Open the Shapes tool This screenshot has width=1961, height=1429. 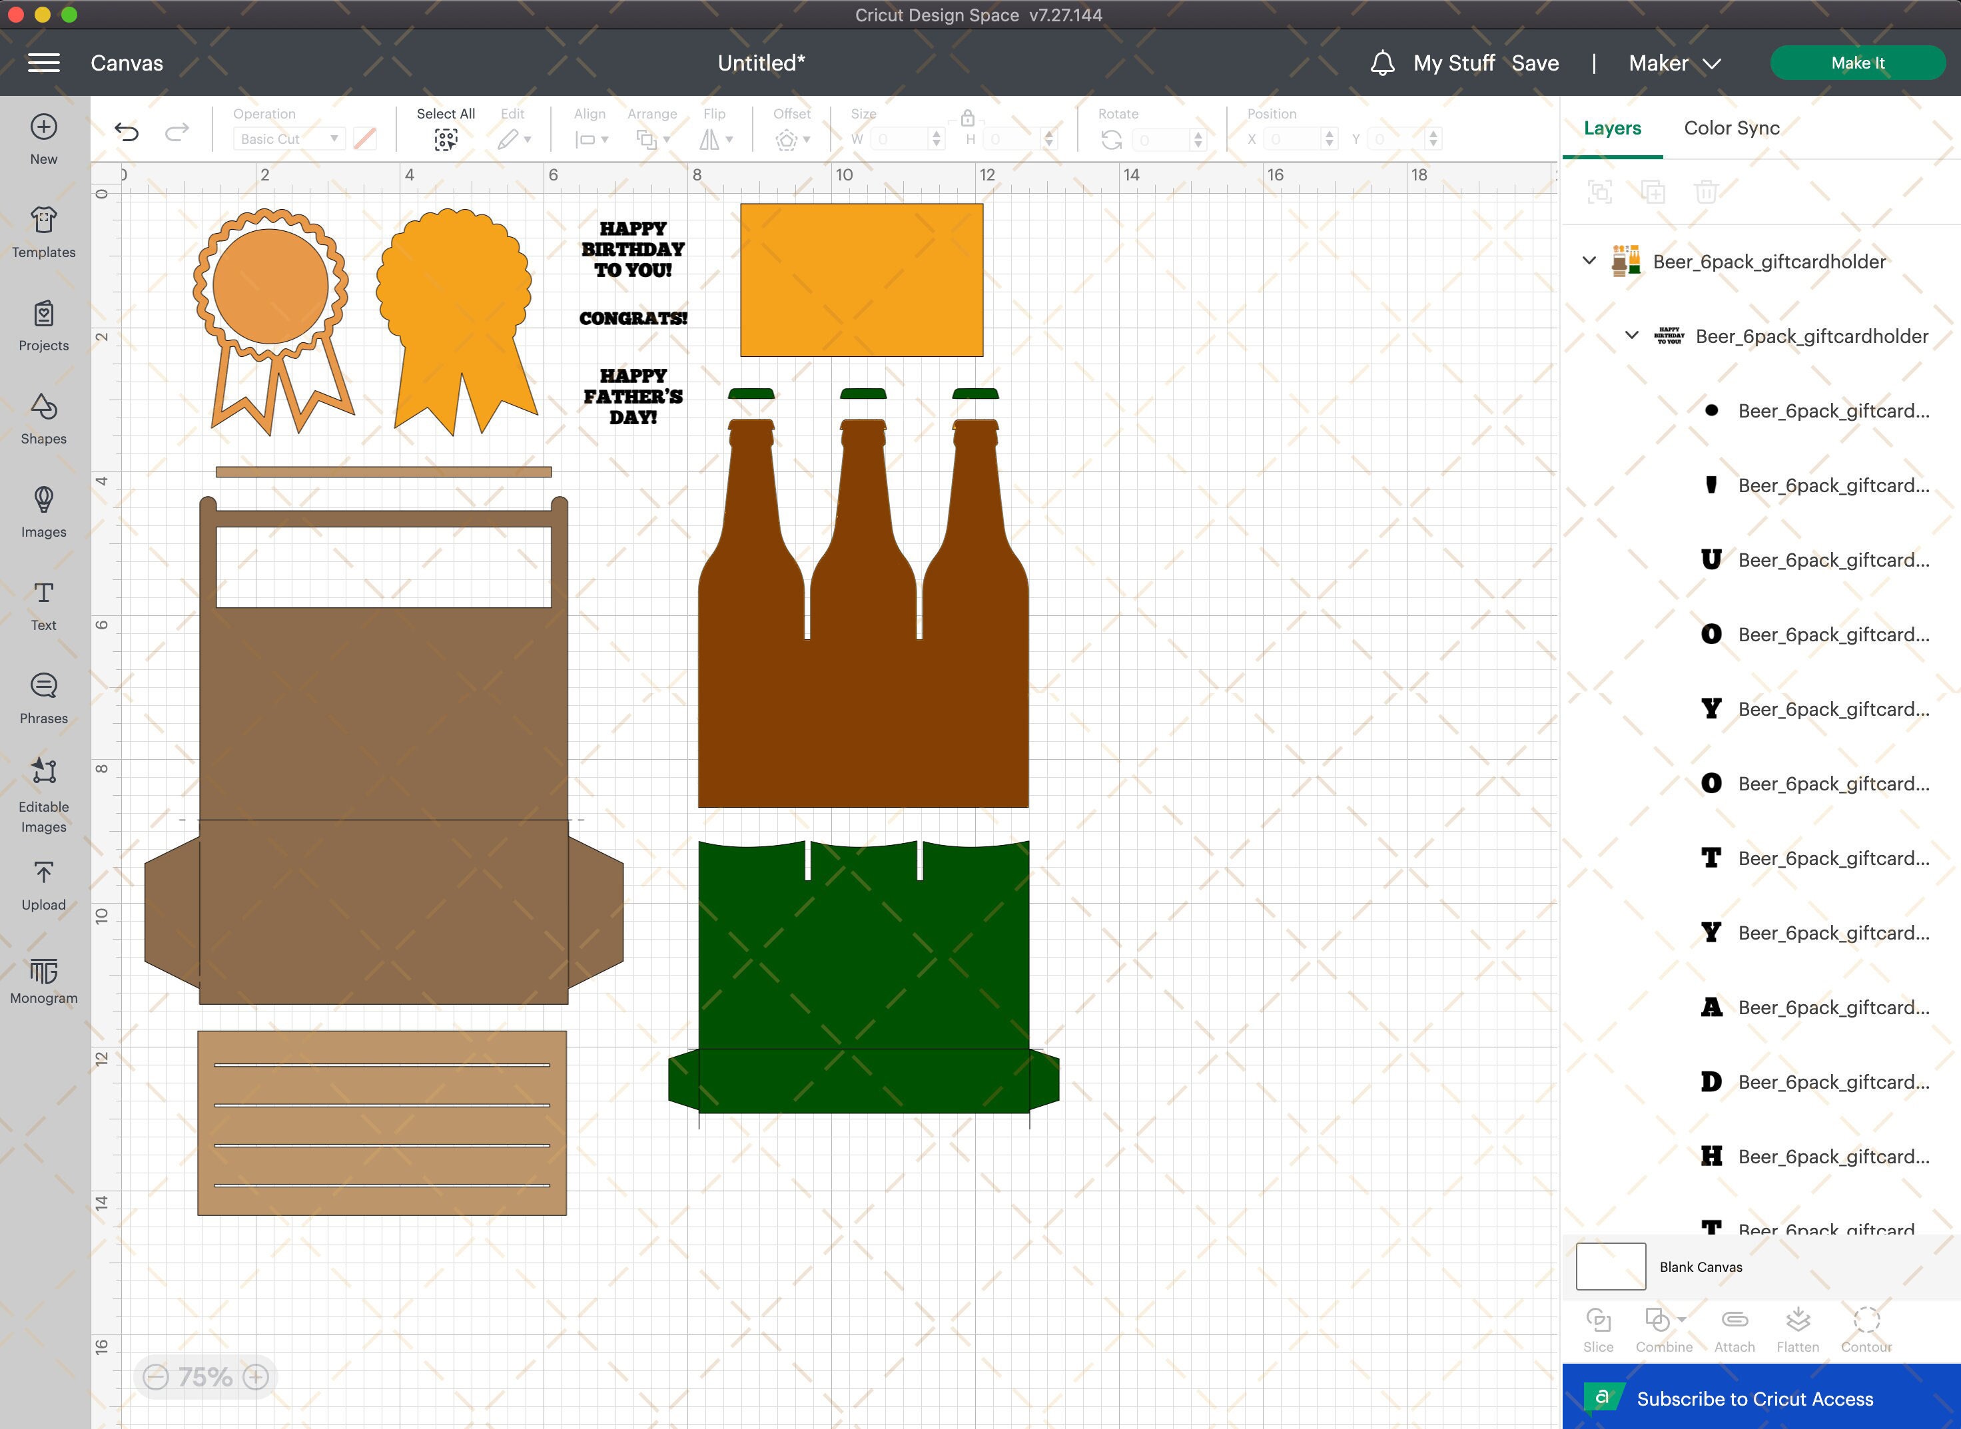click(x=44, y=419)
